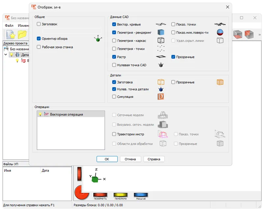Uncheck Вектор. кривые checkbox
Image resolution: width=263 pixels, height=210 pixels.
click(x=114, y=24)
